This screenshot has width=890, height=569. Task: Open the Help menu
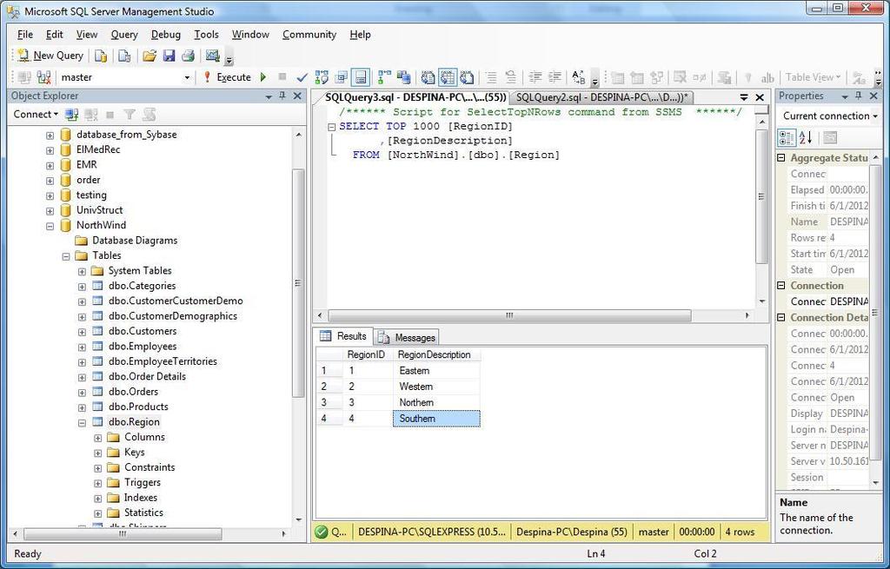click(x=360, y=35)
